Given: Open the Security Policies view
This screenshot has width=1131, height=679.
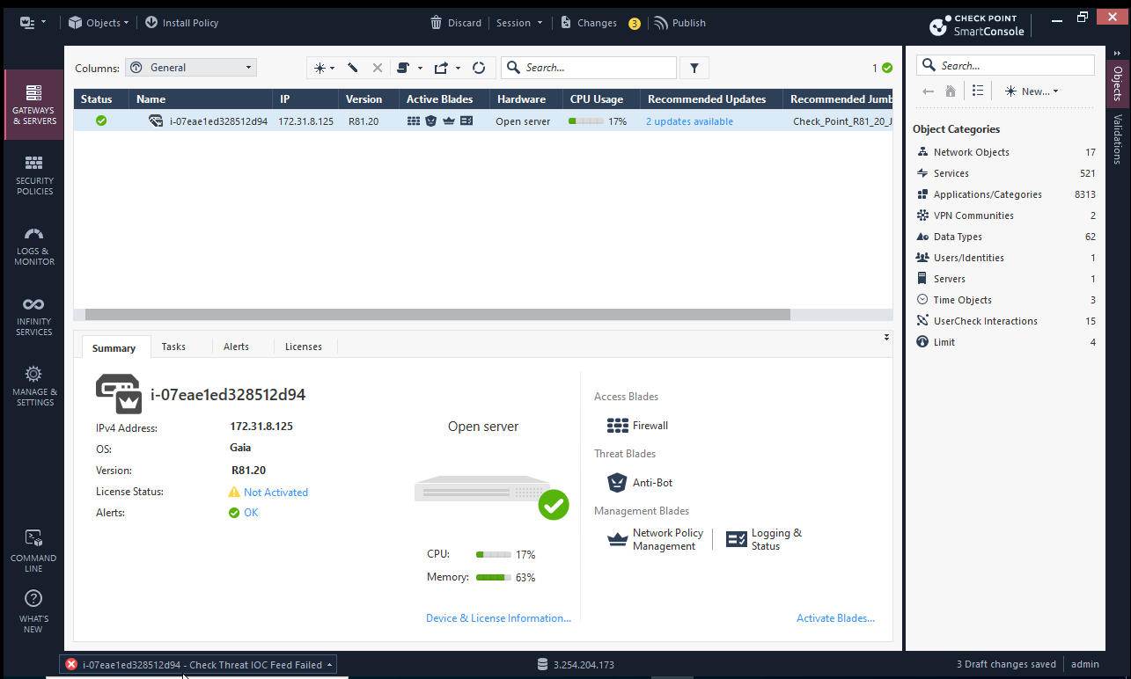Looking at the screenshot, I should coord(34,175).
